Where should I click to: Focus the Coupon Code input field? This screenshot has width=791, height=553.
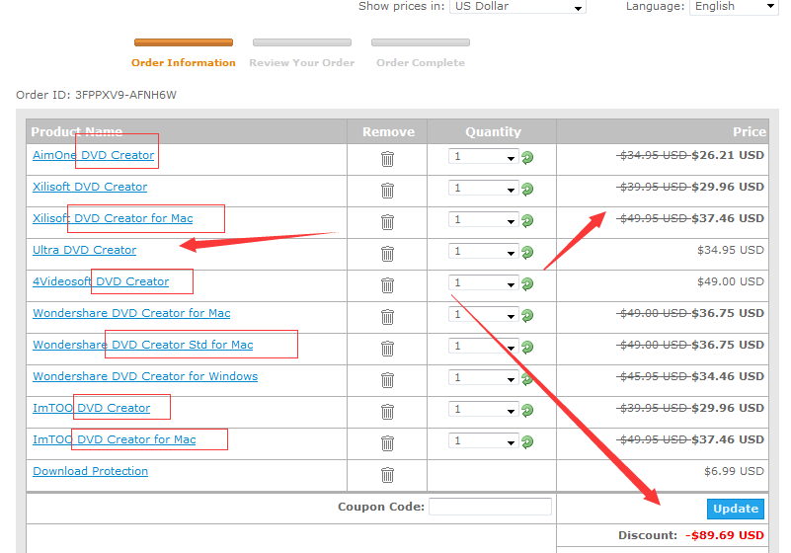[x=490, y=507]
